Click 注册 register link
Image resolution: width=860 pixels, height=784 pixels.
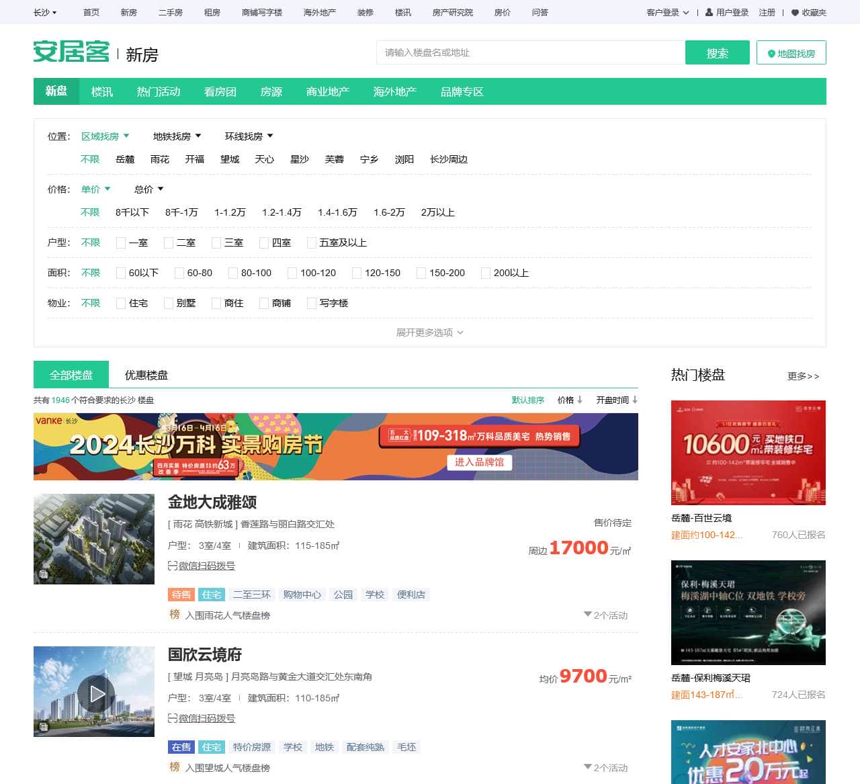point(767,12)
